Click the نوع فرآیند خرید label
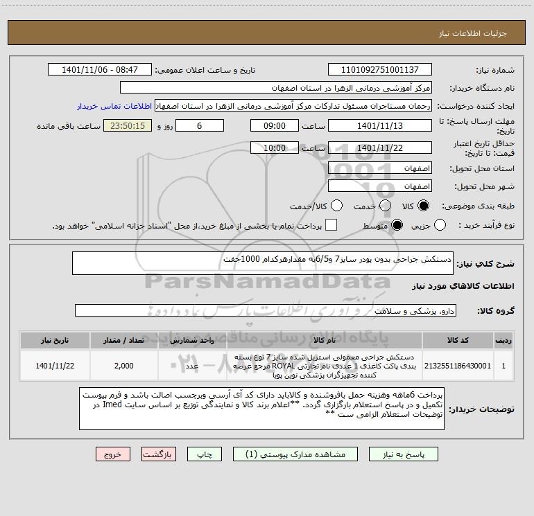Viewport: 534px width, 516px height. pyautogui.click(x=487, y=226)
